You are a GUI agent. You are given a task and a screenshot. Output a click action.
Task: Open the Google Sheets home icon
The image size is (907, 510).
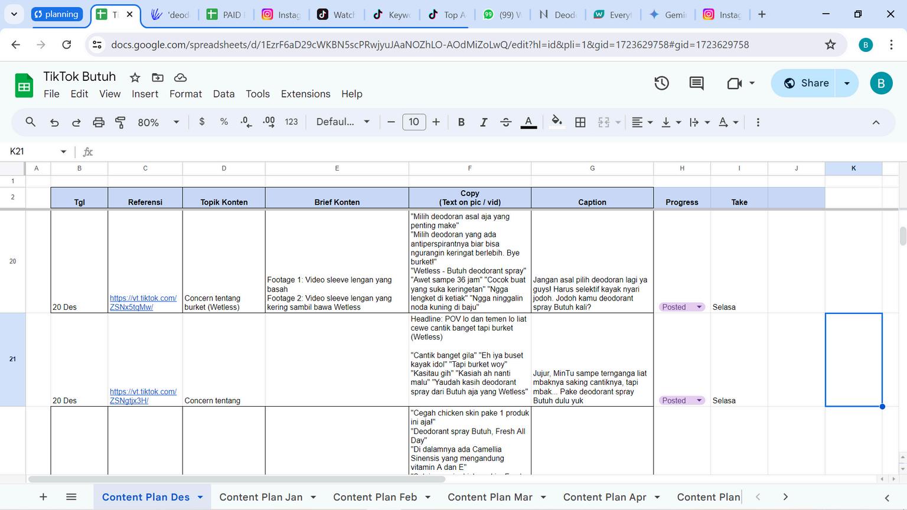point(24,86)
